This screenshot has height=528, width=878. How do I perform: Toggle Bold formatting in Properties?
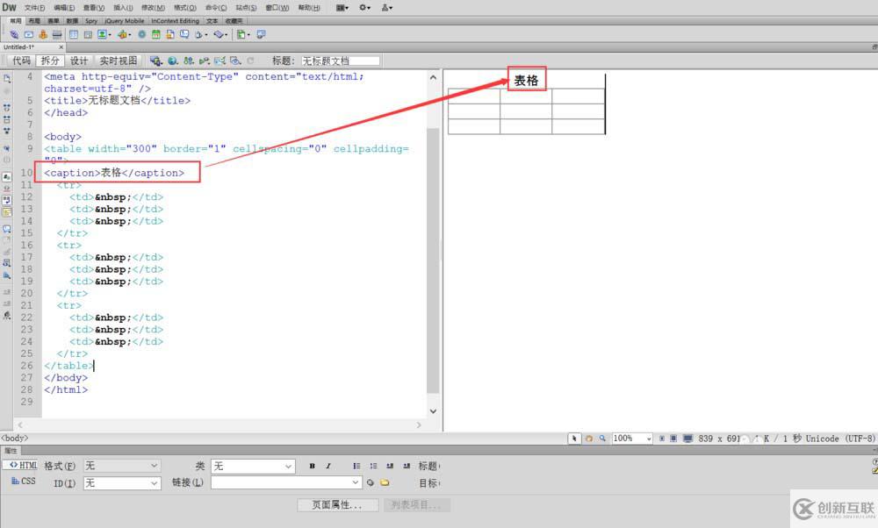click(x=312, y=466)
